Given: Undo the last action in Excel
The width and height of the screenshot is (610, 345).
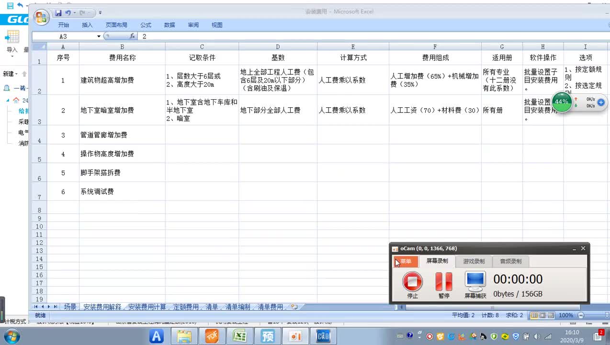Looking at the screenshot, I should click(68, 13).
